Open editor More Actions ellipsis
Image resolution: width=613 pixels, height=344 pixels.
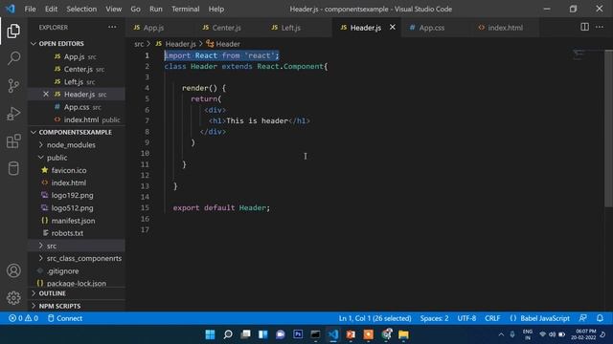click(600, 27)
